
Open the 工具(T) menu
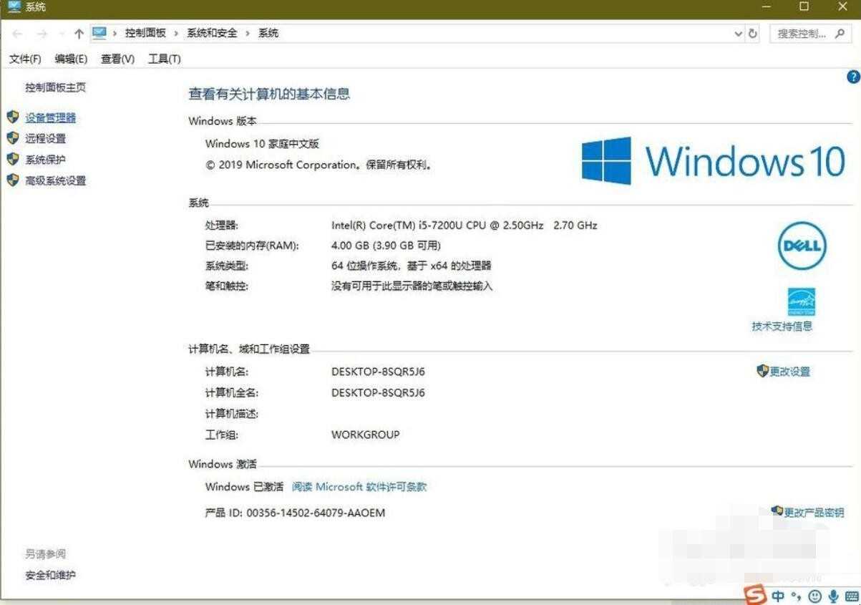[x=164, y=59]
